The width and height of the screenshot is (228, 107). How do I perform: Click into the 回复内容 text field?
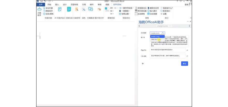pyautogui.click(x=167, y=50)
